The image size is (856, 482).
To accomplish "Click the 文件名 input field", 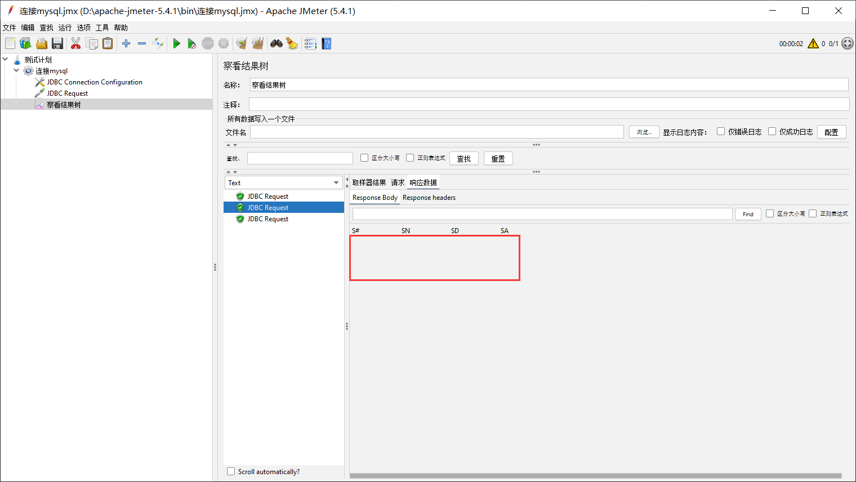I will [x=436, y=132].
